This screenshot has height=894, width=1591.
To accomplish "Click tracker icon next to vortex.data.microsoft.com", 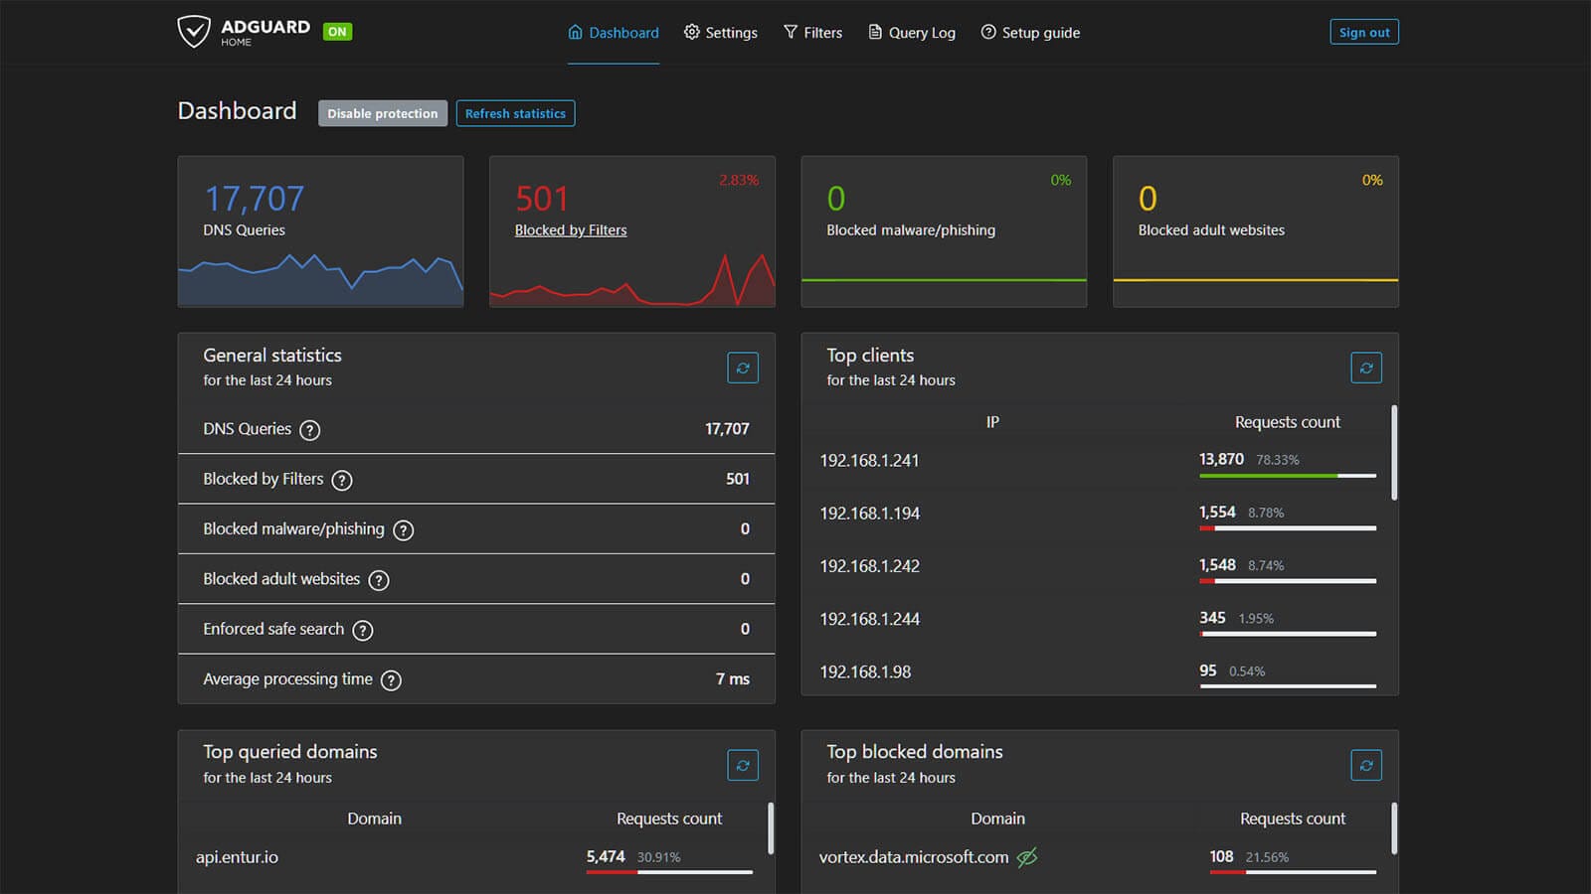I will [1027, 857].
